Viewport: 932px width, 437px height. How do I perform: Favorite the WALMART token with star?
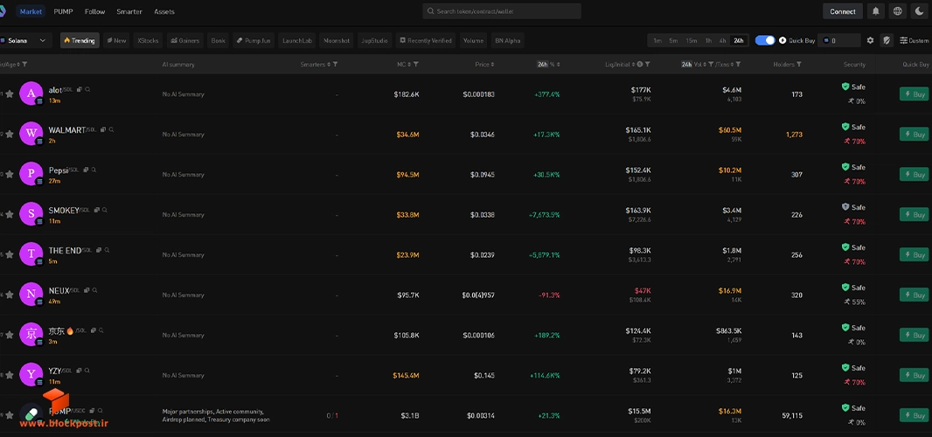point(10,134)
